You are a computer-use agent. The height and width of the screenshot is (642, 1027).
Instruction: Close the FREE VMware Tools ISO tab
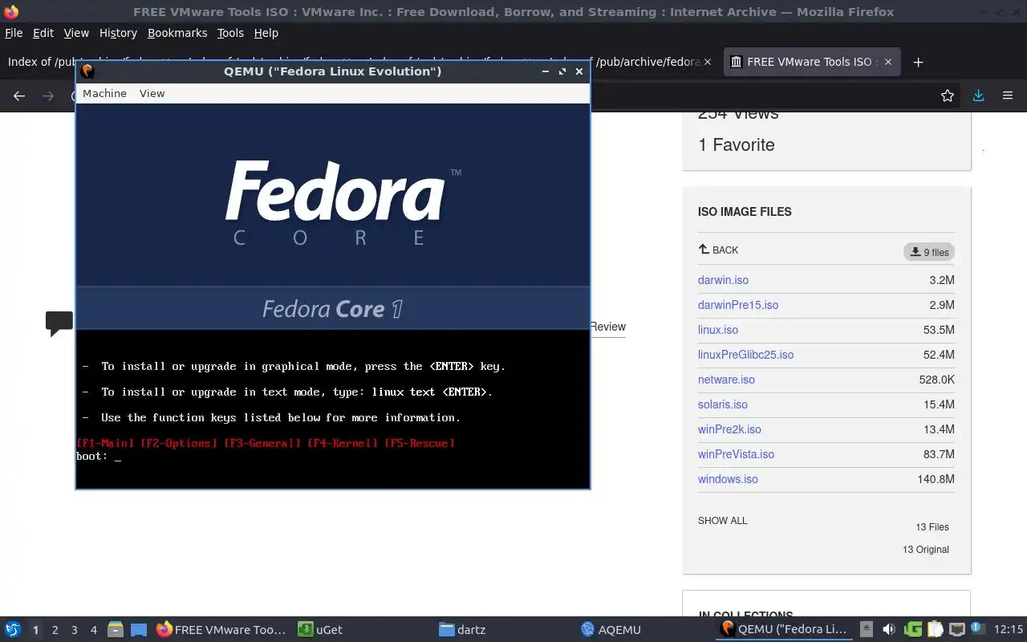[x=887, y=62]
